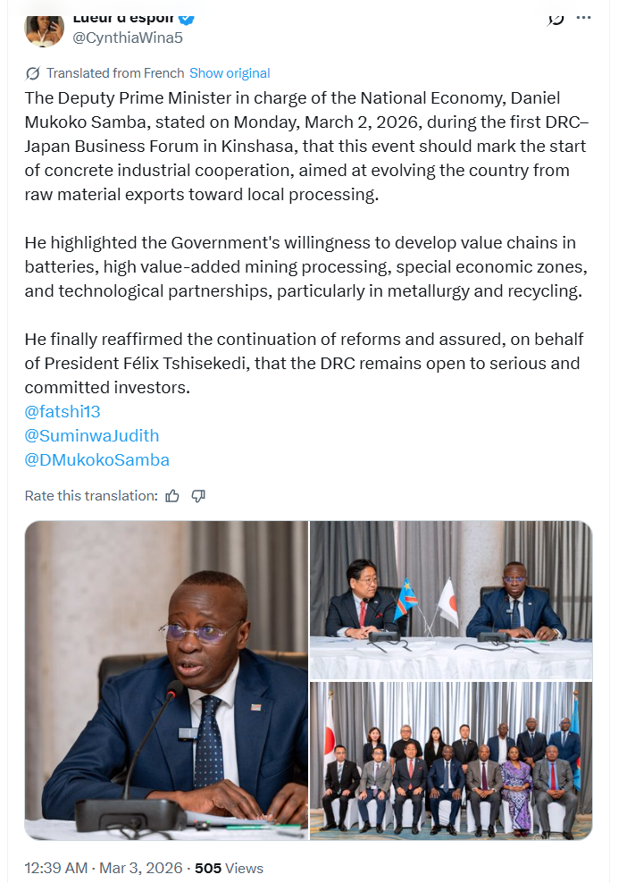Open large photo of minister speaking
The width and height of the screenshot is (627, 883).
coord(166,680)
